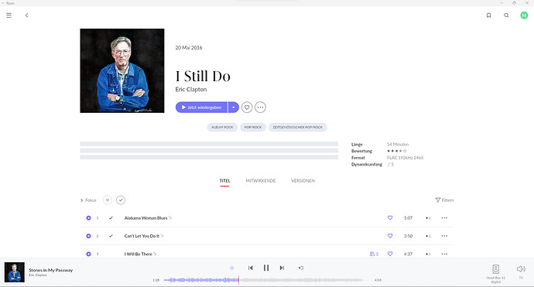The height and width of the screenshot is (287, 534).
Task: Click the Jetzt wiedergeben play button
Action: click(202, 108)
